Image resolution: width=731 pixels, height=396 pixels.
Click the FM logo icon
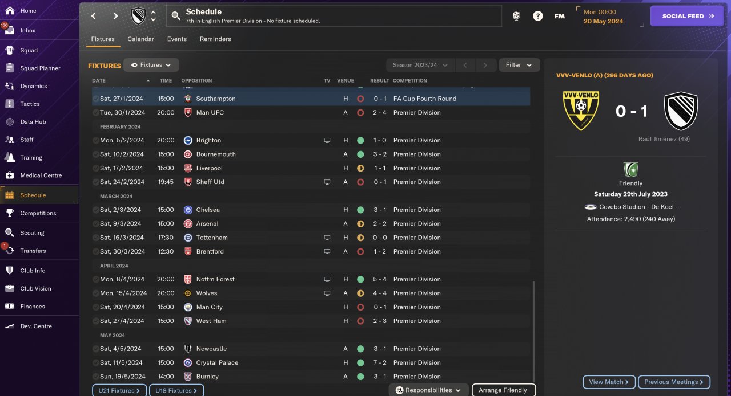point(559,16)
